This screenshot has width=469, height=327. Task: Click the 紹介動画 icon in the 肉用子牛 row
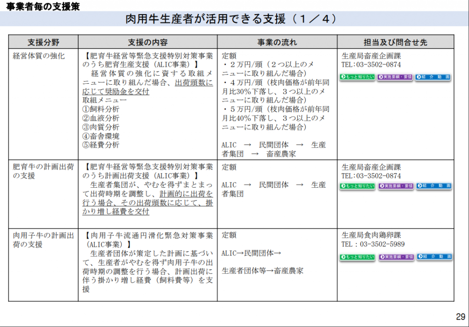tap(432, 257)
